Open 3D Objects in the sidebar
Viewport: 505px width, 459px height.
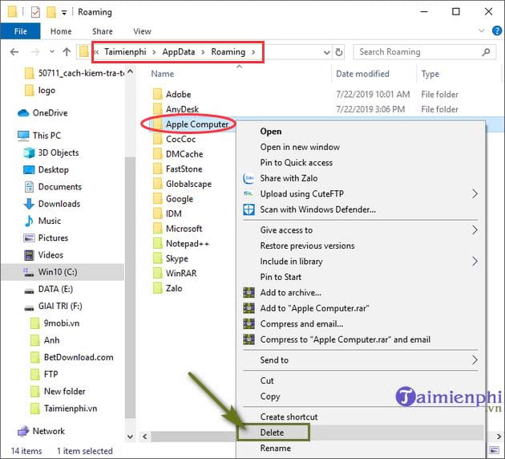[50, 152]
